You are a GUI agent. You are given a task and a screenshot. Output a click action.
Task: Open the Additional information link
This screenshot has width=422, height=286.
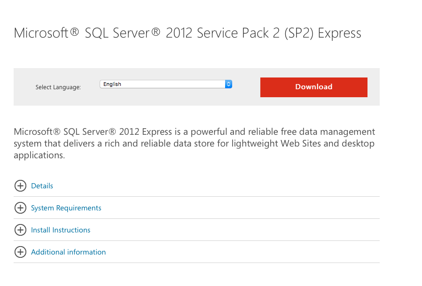tap(68, 252)
